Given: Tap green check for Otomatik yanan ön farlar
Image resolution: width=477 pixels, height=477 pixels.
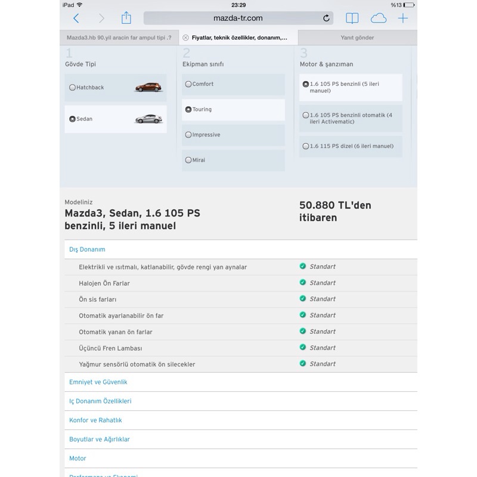Looking at the screenshot, I should tap(302, 331).
